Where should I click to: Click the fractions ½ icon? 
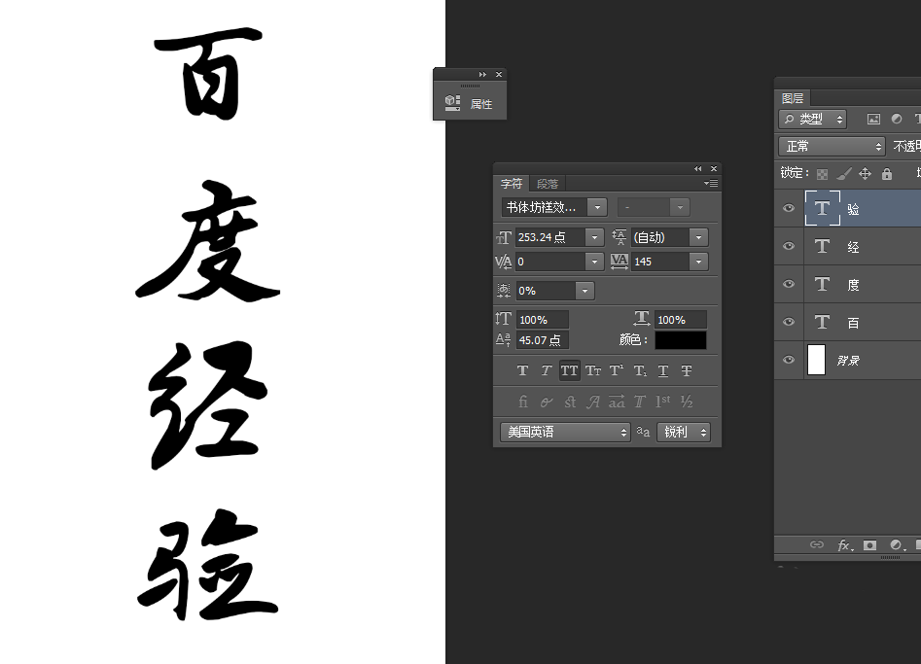(687, 402)
